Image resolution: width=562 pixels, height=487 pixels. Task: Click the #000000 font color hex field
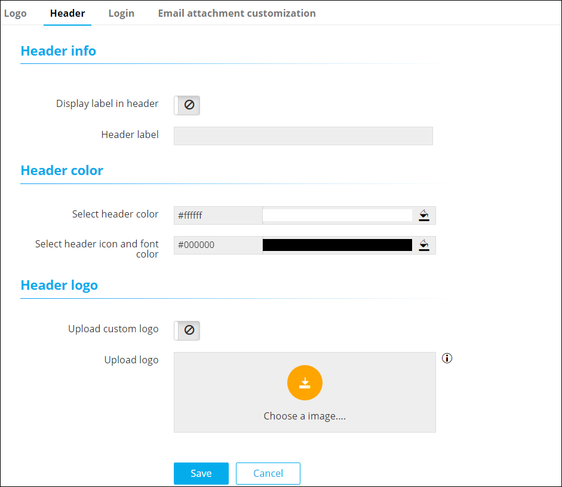pos(218,245)
